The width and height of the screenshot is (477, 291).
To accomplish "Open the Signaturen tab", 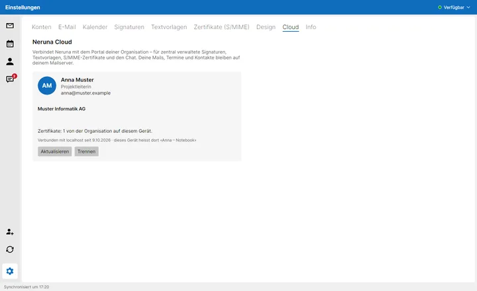I will tap(129, 27).
